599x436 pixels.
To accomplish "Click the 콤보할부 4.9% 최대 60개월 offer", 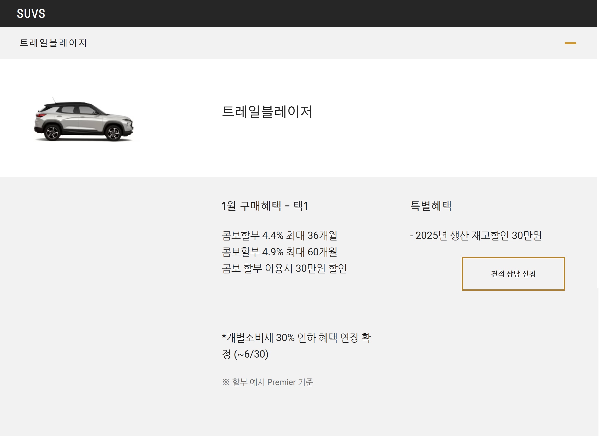I will (279, 252).
